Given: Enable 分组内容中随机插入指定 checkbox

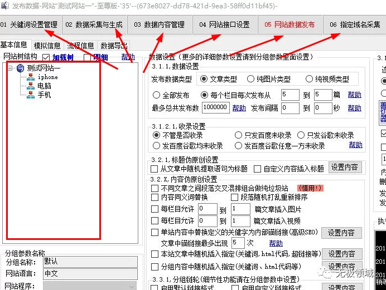Looking at the screenshot, I should coord(155,267).
